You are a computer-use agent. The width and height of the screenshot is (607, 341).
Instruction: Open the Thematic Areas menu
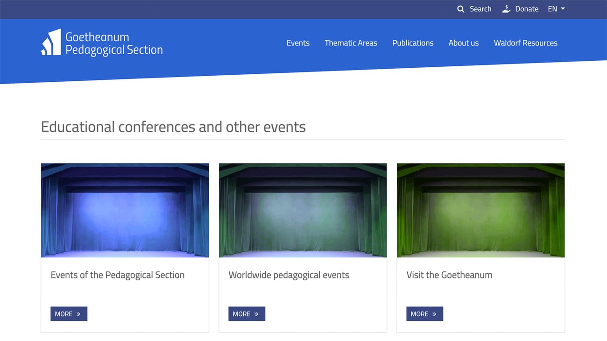point(351,43)
